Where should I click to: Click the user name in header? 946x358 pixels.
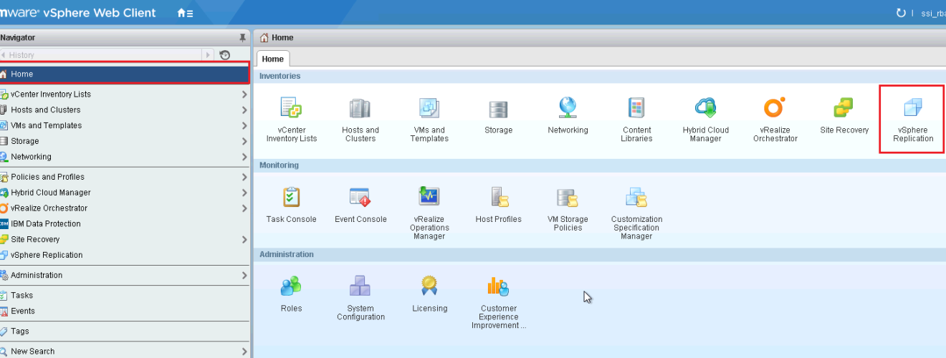point(933,13)
